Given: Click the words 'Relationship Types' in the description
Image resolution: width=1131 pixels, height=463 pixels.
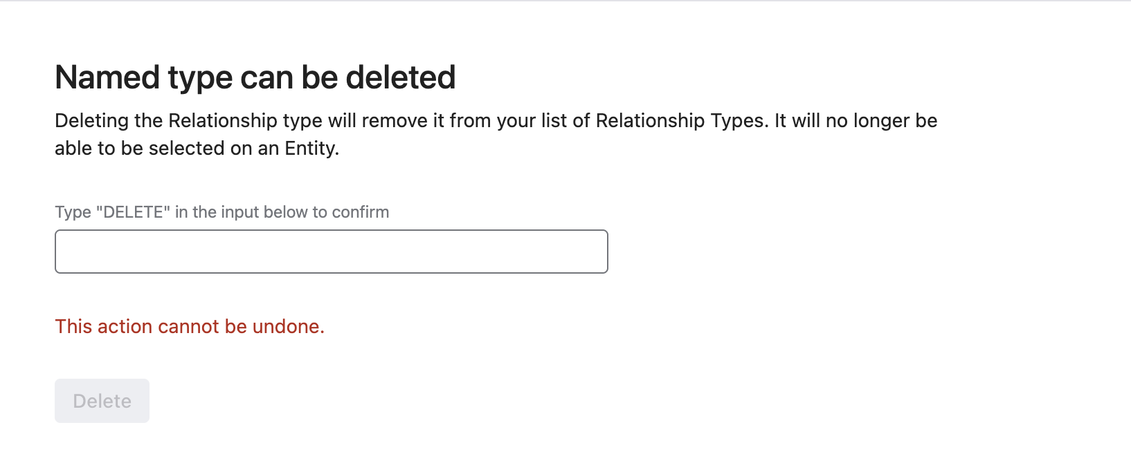Looking at the screenshot, I should 680,121.
